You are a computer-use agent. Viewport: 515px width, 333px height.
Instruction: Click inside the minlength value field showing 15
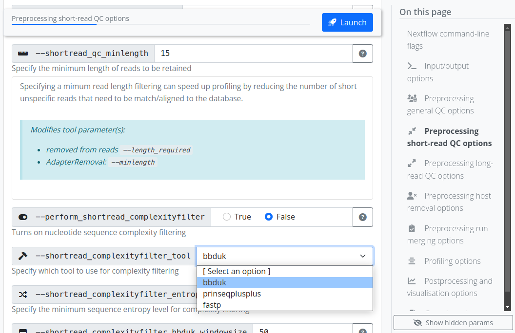[254, 54]
